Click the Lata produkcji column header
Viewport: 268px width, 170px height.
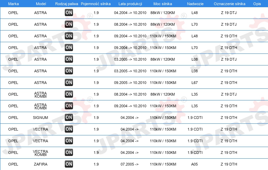pyautogui.click(x=130, y=4)
